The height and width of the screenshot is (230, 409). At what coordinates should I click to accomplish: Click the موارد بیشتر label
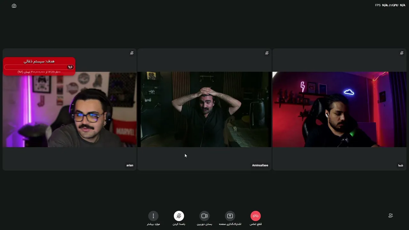point(153,224)
